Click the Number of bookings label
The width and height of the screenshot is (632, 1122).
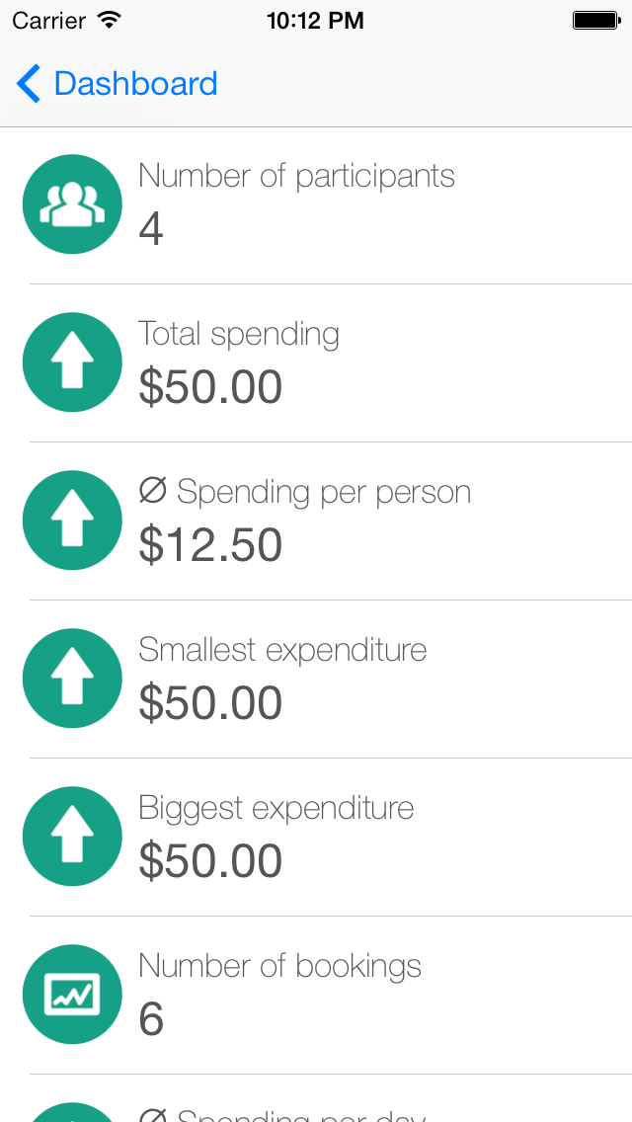tap(279, 966)
